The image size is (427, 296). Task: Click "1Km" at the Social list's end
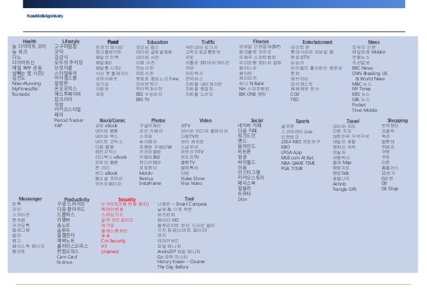[x=242, y=200]
